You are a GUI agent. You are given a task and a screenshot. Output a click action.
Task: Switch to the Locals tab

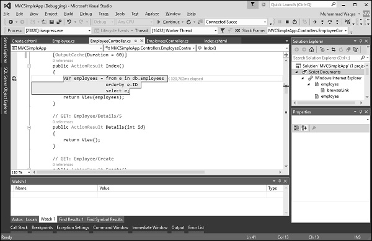click(32, 219)
